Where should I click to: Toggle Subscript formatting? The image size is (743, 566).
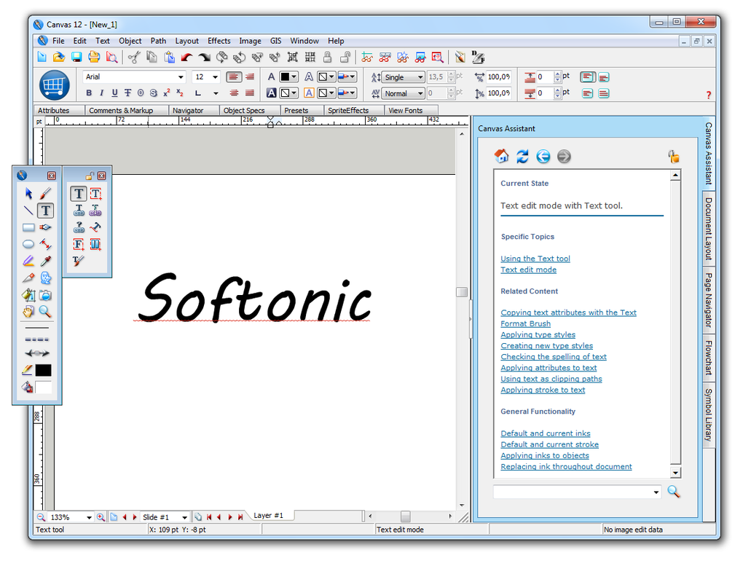180,93
